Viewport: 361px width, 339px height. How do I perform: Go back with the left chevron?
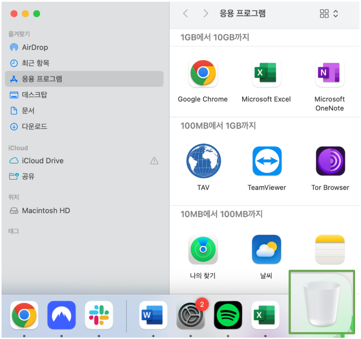coord(185,14)
